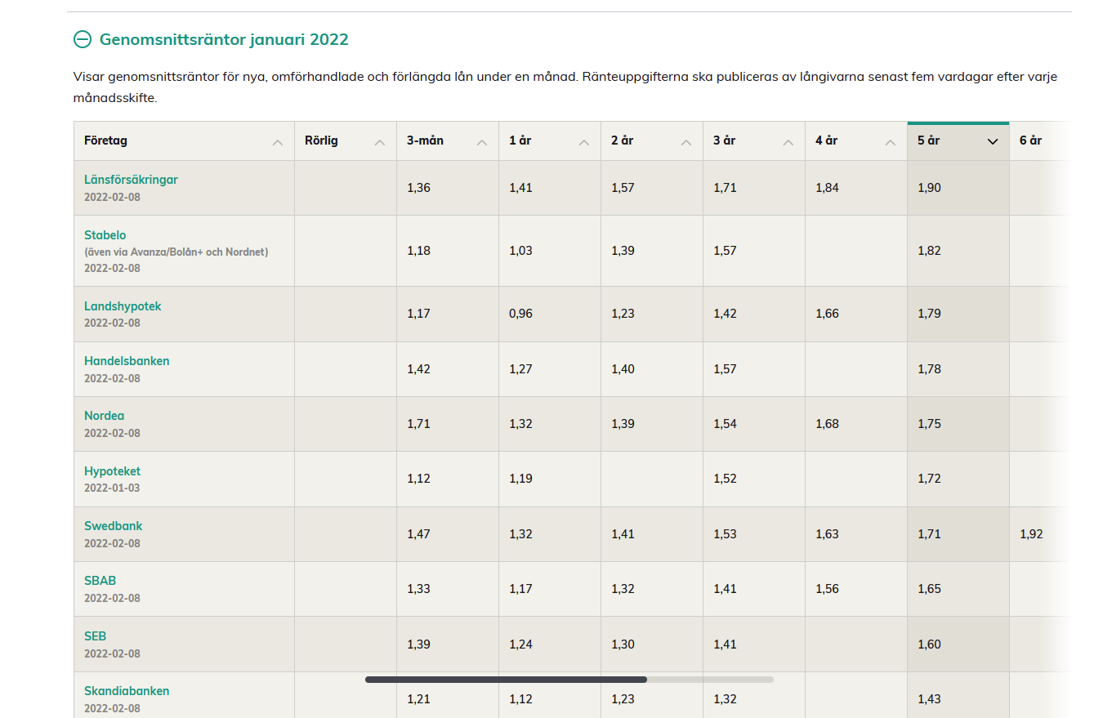
Task: Sort by 4 år column arrow
Action: pyautogui.click(x=890, y=141)
